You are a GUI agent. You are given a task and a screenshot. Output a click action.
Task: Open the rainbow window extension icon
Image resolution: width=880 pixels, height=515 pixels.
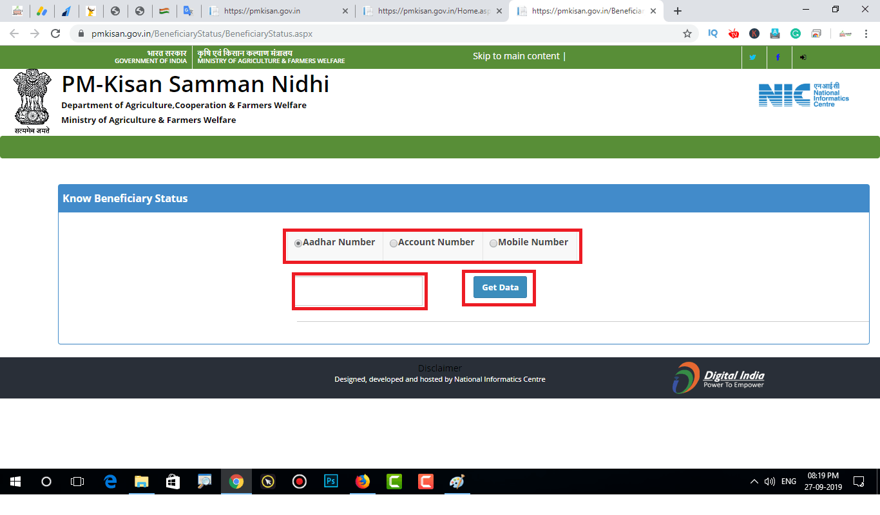816,33
